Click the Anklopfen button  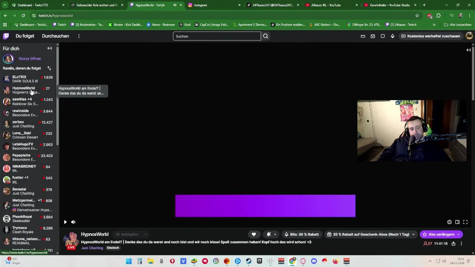pyautogui.click(x=127, y=234)
